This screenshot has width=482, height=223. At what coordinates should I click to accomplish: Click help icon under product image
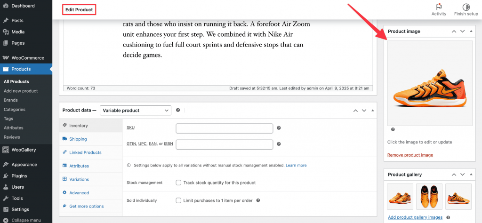(x=393, y=129)
